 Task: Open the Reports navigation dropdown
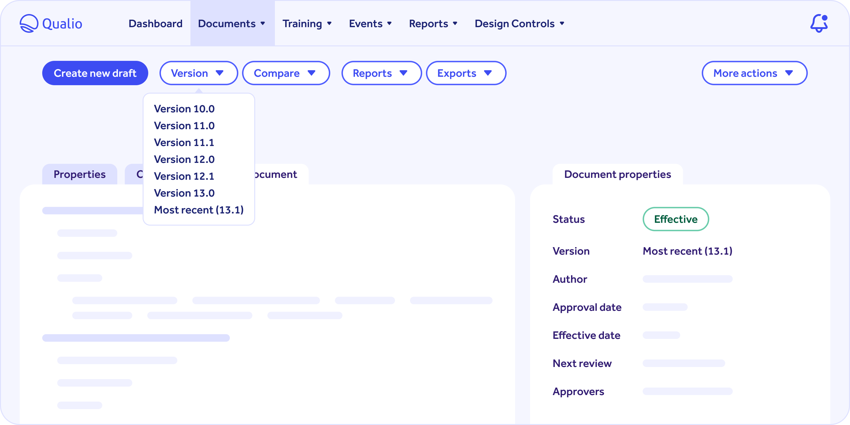point(433,23)
